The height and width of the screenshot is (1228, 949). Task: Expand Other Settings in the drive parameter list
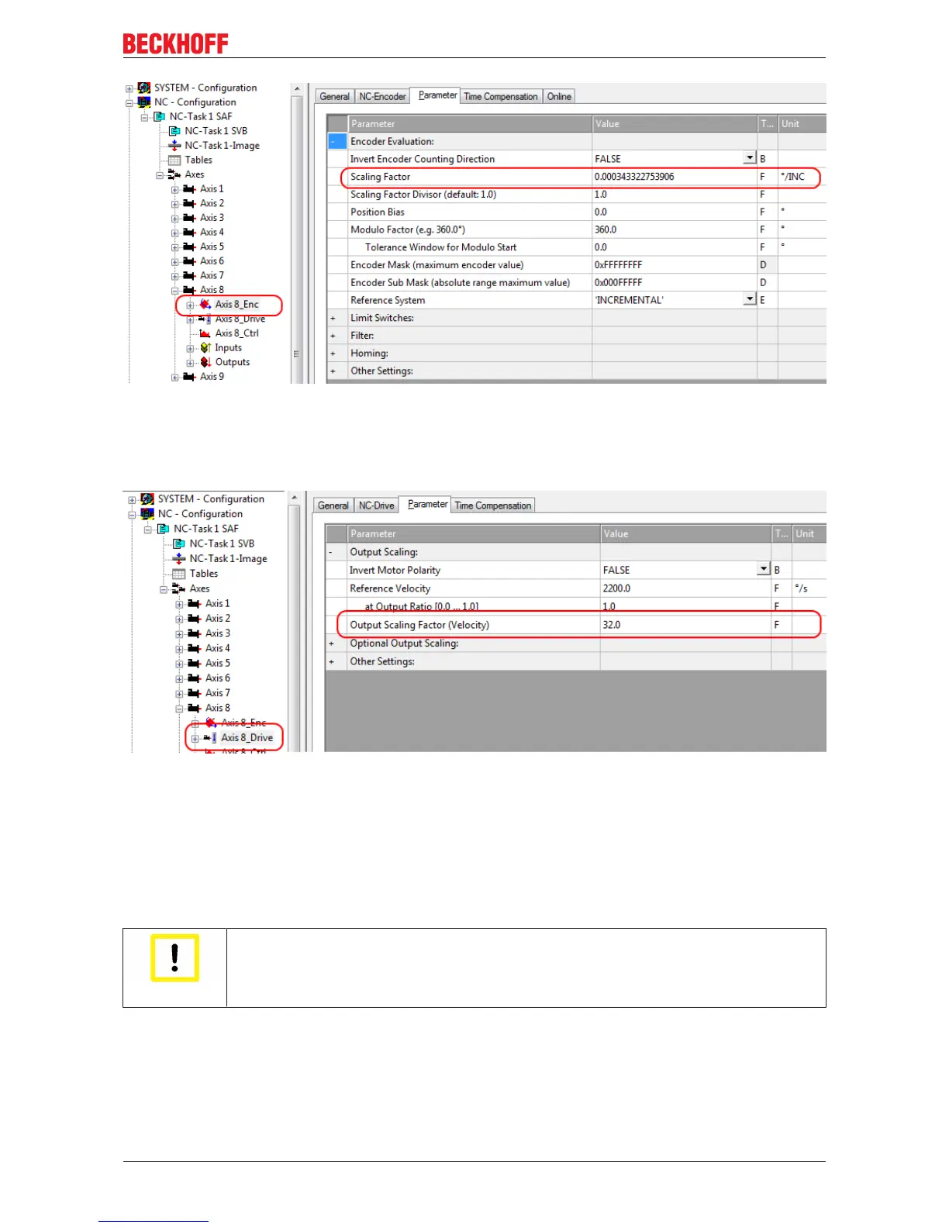(x=332, y=662)
